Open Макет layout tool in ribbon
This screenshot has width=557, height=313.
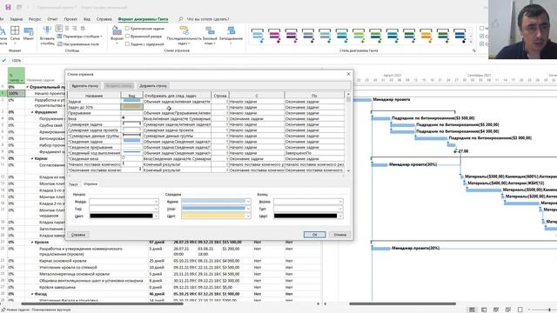pos(28,33)
